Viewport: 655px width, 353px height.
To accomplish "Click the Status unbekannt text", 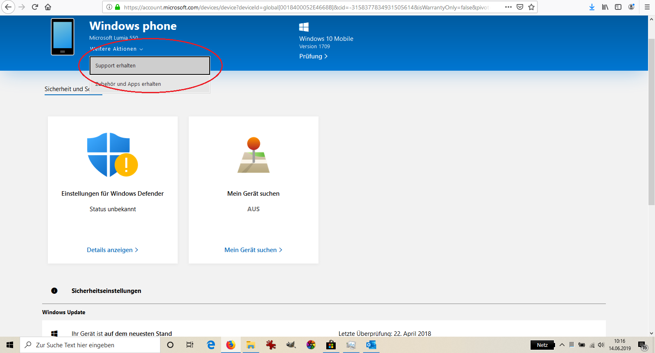I will tap(113, 209).
